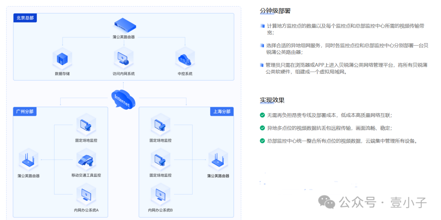Click the 实现效果 heading
Viewport: 441px width, 220px height.
click(272, 100)
